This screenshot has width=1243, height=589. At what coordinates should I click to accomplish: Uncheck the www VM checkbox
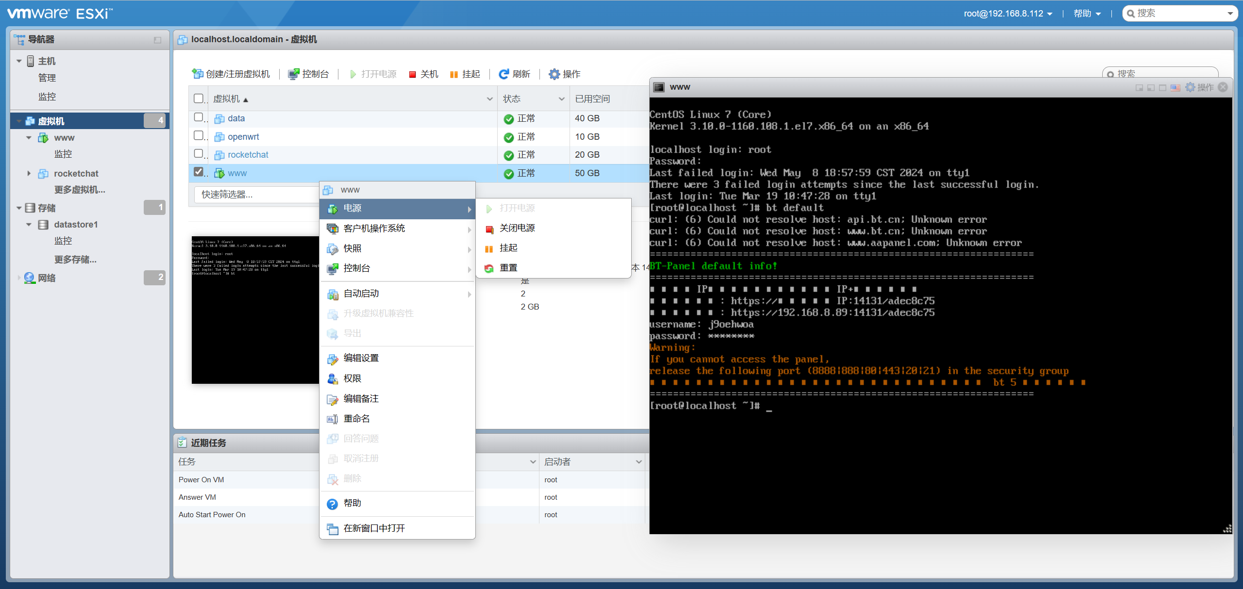(198, 172)
